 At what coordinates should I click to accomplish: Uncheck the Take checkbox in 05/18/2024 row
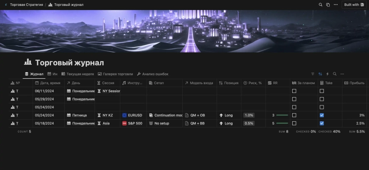(322, 123)
